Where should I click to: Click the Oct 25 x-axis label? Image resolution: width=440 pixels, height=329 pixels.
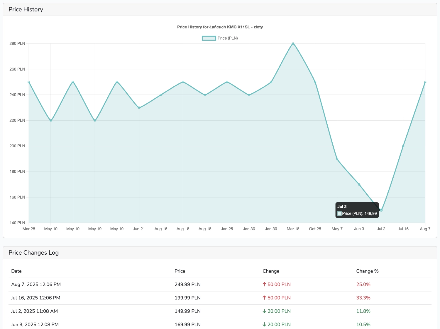point(315,229)
